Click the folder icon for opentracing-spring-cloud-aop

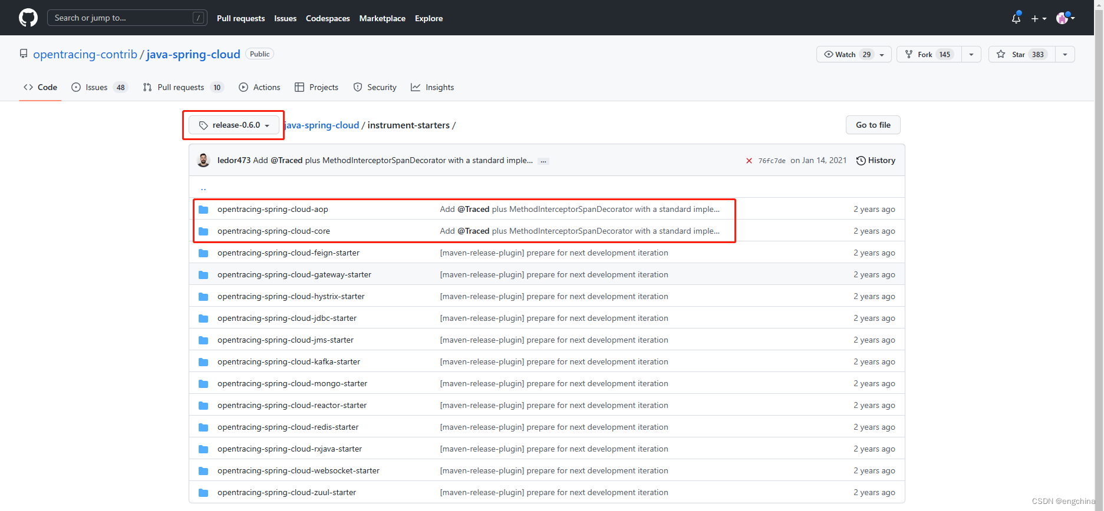(x=203, y=209)
